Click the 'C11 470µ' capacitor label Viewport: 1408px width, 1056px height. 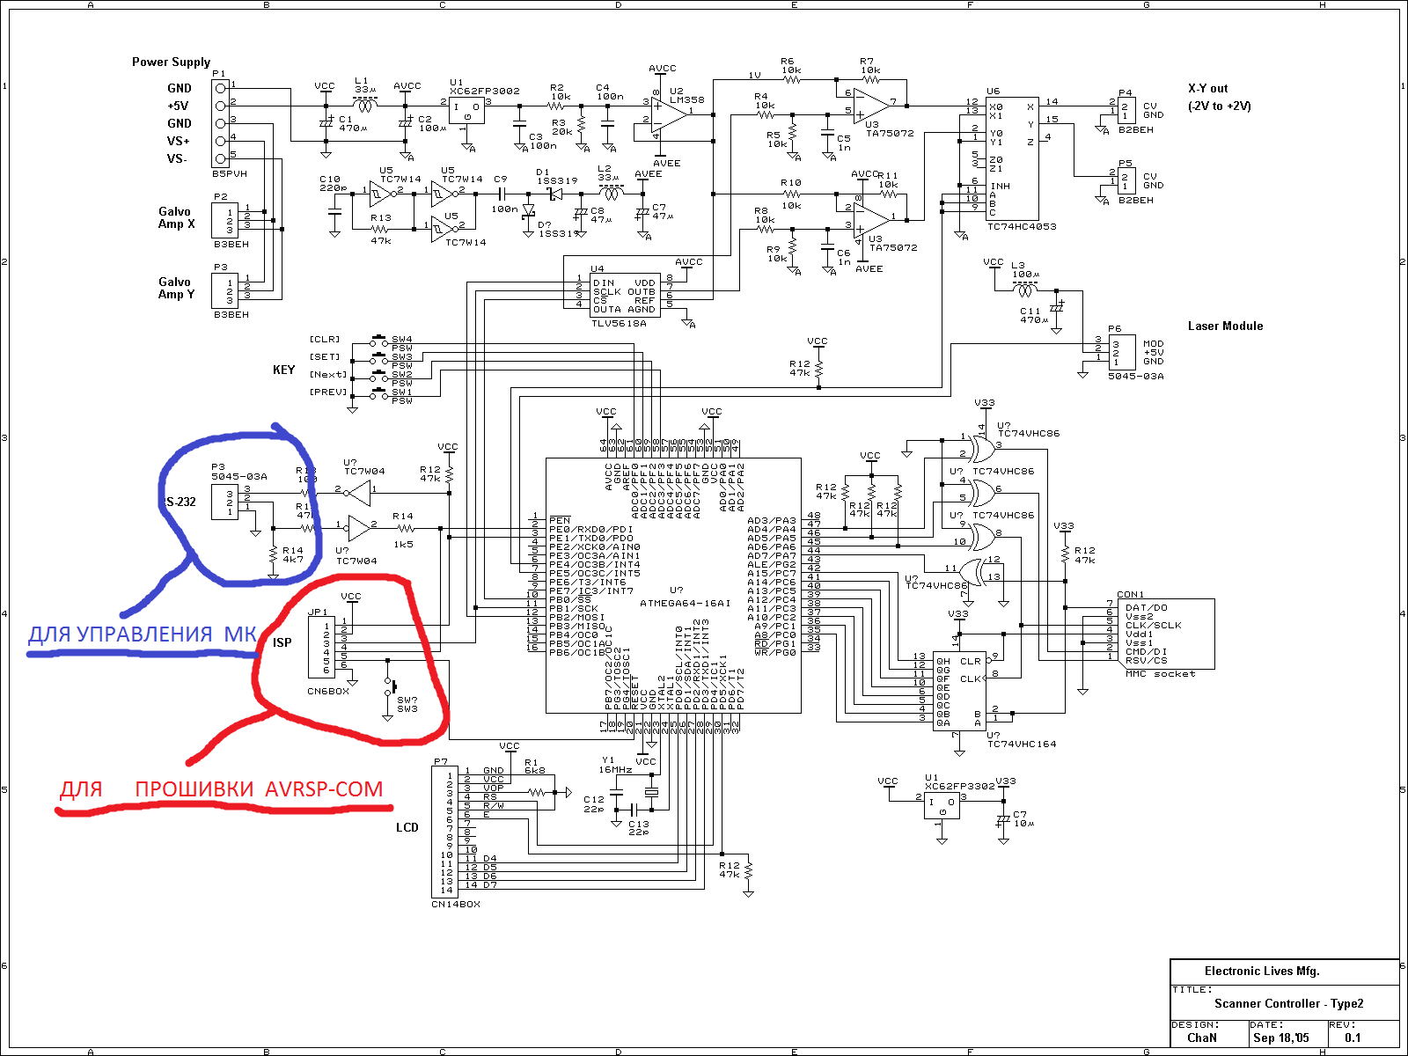tap(1033, 315)
